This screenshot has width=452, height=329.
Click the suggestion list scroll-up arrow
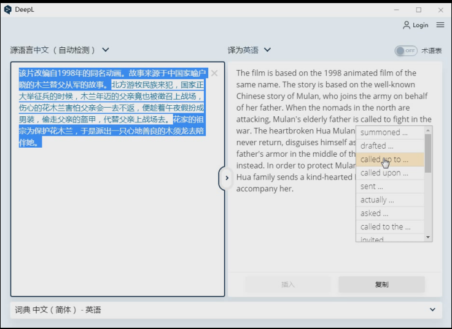click(428, 130)
